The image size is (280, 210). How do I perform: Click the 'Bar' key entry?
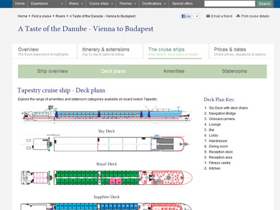212,130
